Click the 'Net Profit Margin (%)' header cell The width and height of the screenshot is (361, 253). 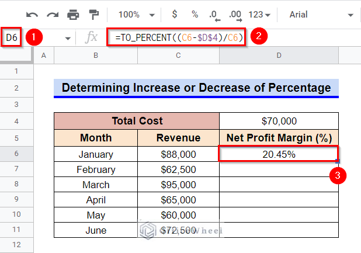point(279,138)
